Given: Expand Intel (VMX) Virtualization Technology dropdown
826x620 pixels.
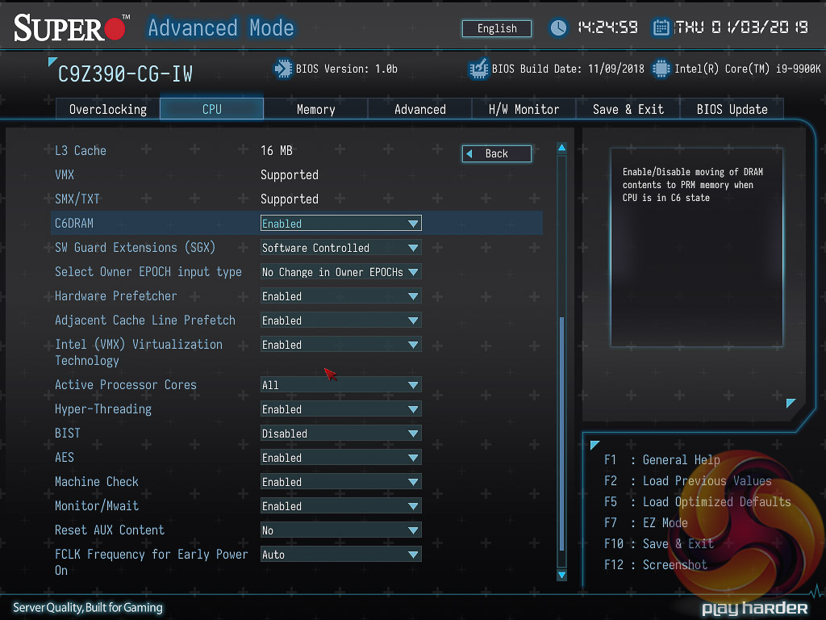Looking at the screenshot, I should pyautogui.click(x=341, y=345).
